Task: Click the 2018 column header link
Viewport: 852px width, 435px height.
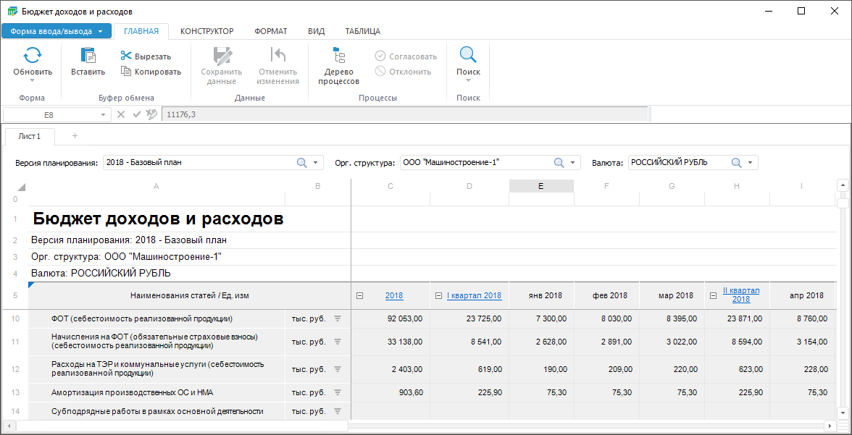Action: [394, 295]
